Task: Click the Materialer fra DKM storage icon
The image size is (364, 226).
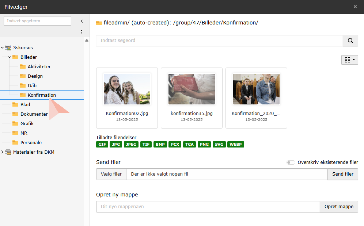Action: [x=8, y=152]
